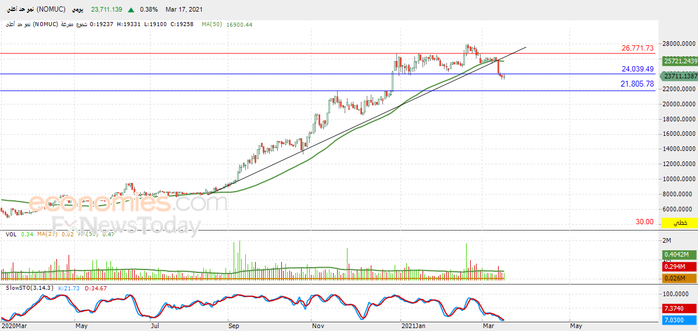The width and height of the screenshot is (698, 331).
Task: Click the MA(50) indicator label
Action: click(x=212, y=24)
